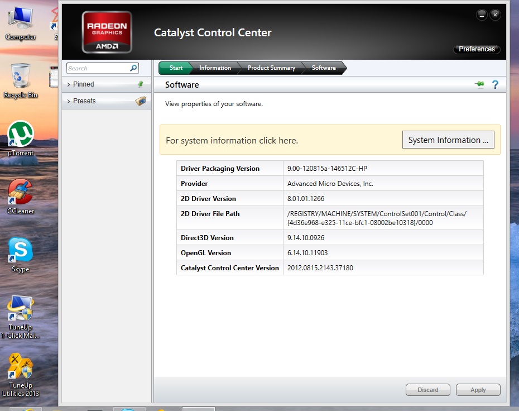Select the Direct3D Version value 9.14.10.0926
Viewport: 519px width, 411px height.
(x=306, y=238)
